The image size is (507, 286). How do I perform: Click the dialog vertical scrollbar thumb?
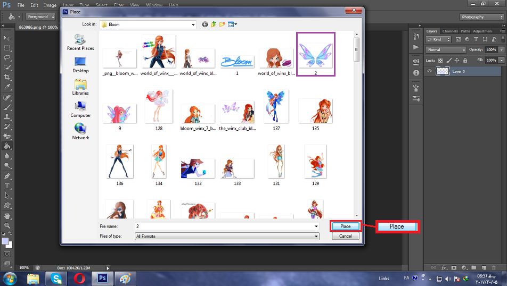coord(356,49)
